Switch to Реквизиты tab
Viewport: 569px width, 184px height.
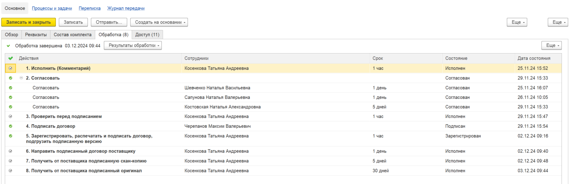point(36,34)
